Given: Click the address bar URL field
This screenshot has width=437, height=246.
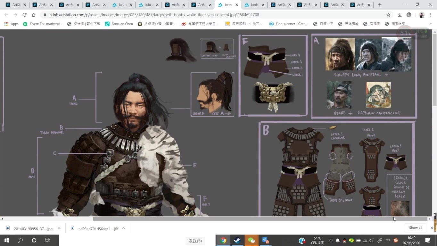Looking at the screenshot, I should [215, 15].
